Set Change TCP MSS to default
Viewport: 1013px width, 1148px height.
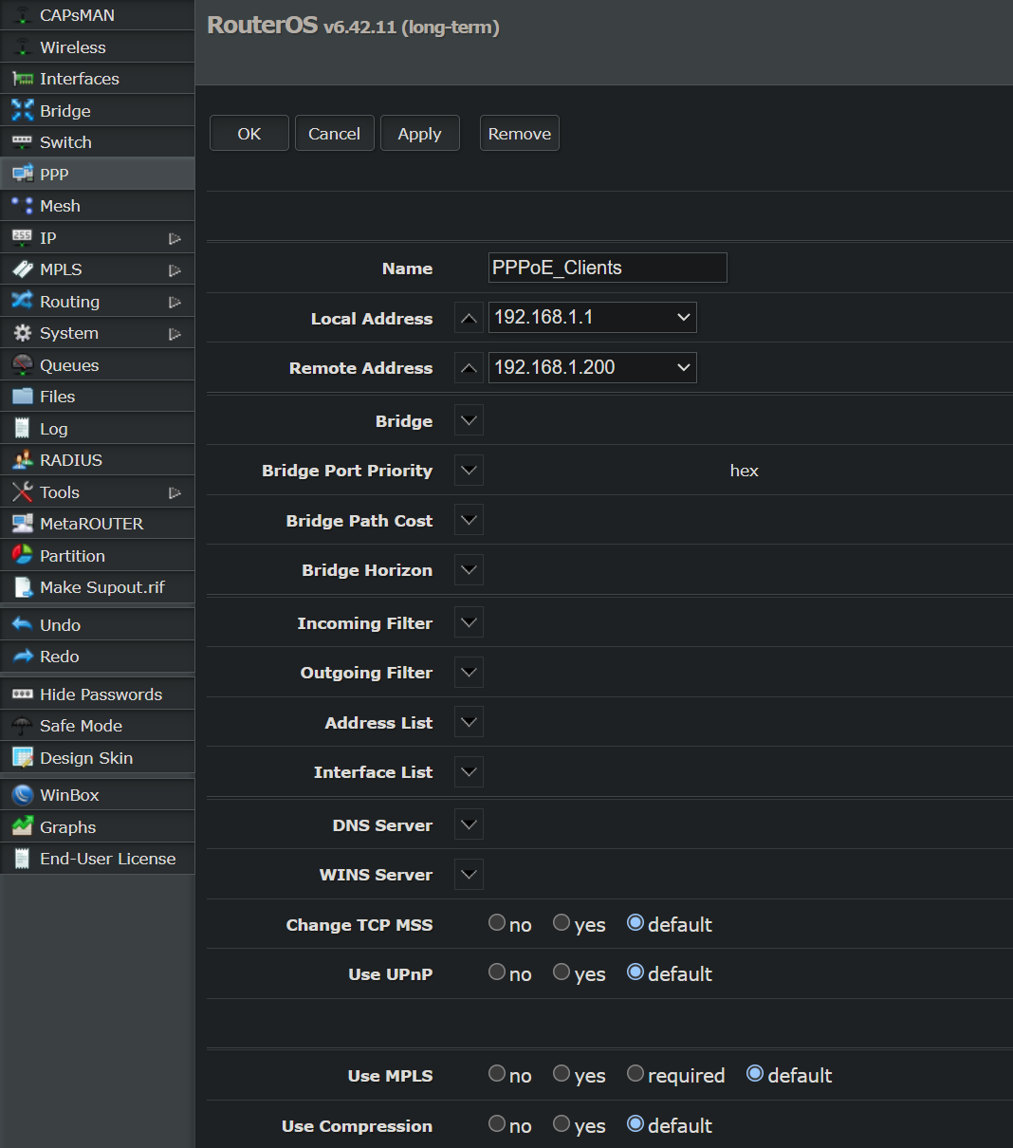(635, 922)
